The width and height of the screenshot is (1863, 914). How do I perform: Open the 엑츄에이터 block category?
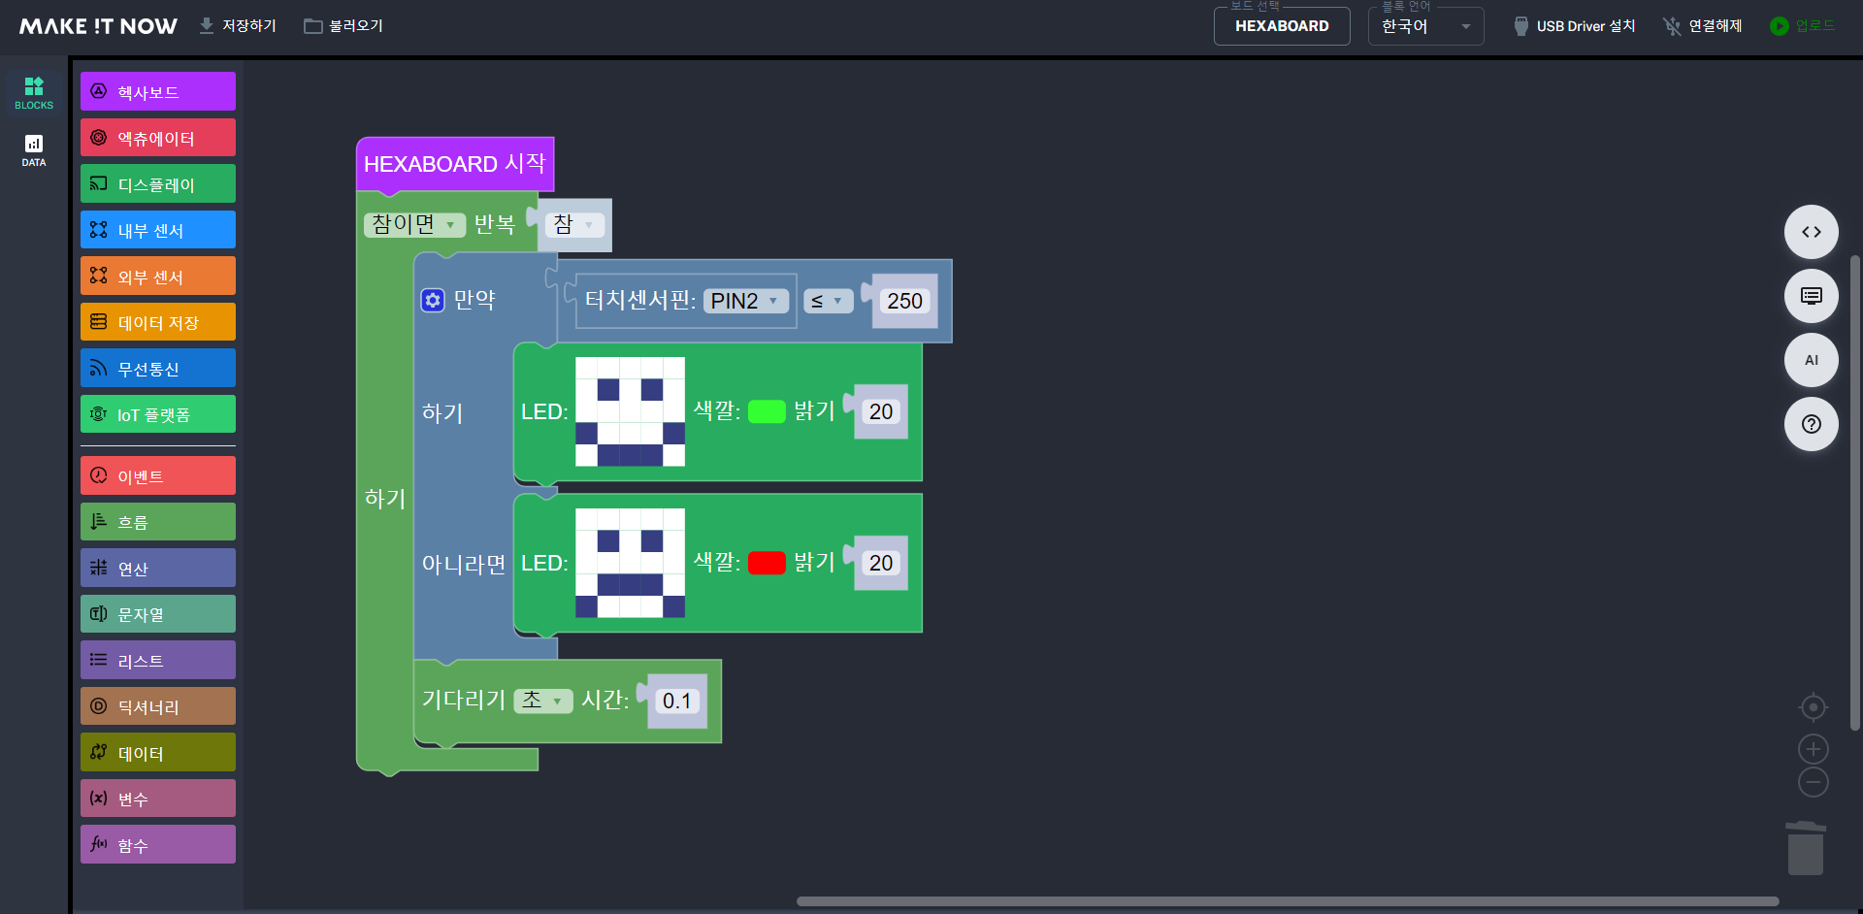(158, 138)
